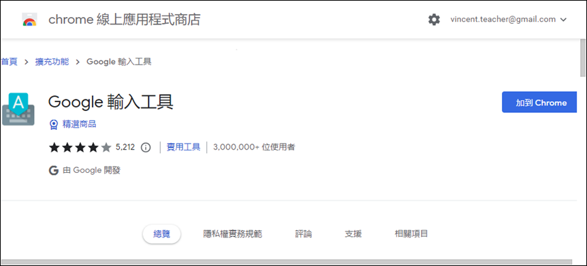Switch to the 隱私權實務規範 tab
Viewport: 587px width, 266px height.
(x=232, y=234)
